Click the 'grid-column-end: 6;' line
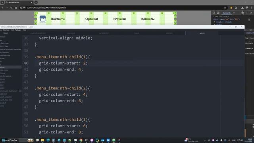 coord(61,100)
